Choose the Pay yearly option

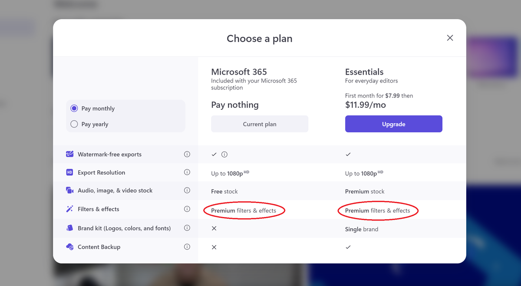pyautogui.click(x=74, y=124)
